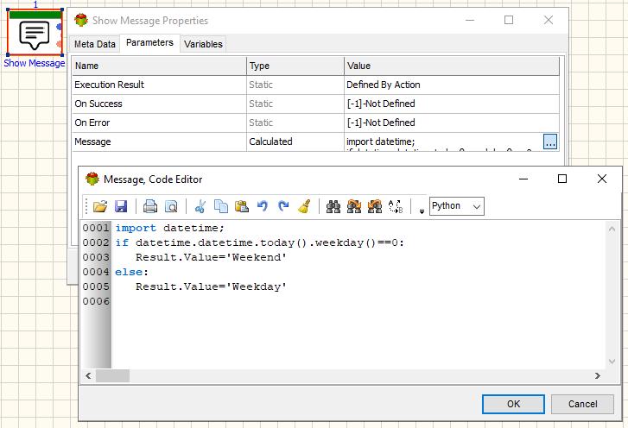Screen dimensions: 628x428
Task: Open file icon in Code Editor toolbar
Action: (x=100, y=206)
